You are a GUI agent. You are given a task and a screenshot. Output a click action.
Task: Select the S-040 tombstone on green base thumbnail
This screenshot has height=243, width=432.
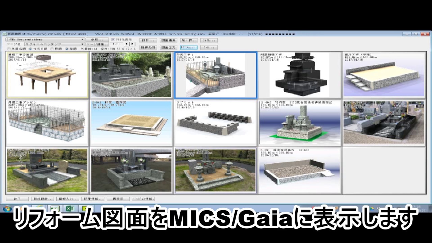pos(300,123)
